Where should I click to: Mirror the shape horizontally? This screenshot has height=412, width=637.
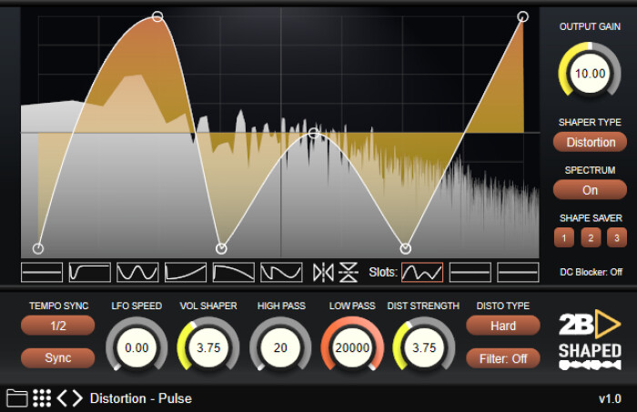(x=323, y=272)
